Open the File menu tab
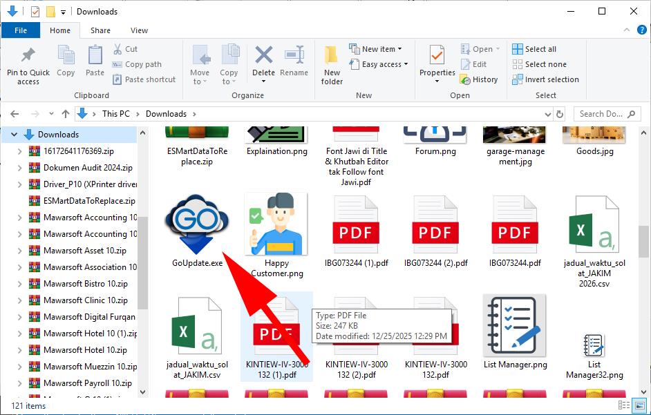Screen dimensions: 651x415 21,30
